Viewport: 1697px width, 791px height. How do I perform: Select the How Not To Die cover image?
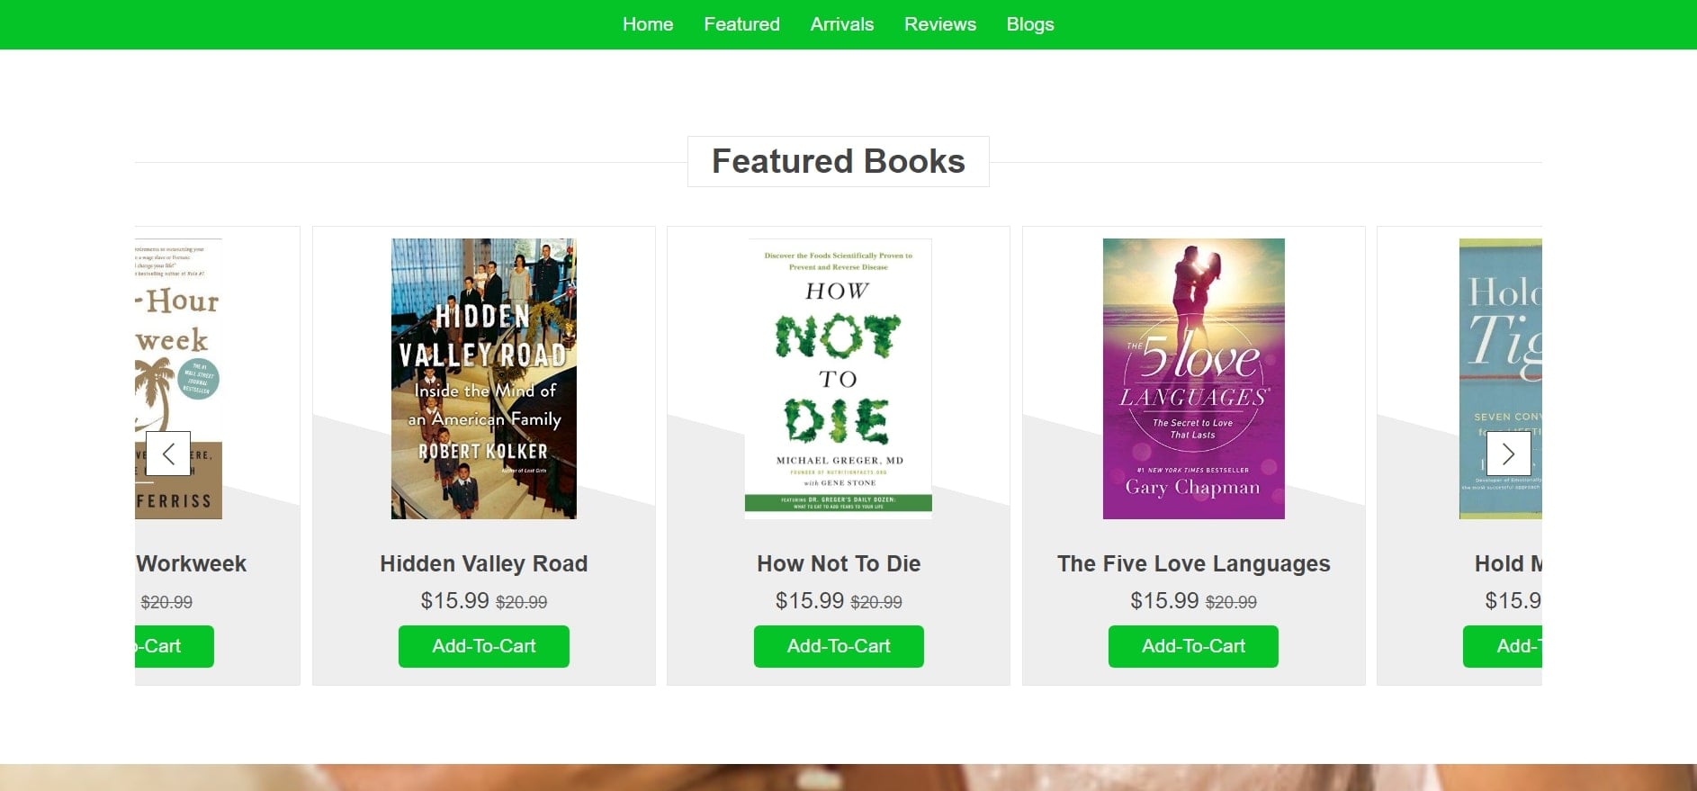point(839,378)
